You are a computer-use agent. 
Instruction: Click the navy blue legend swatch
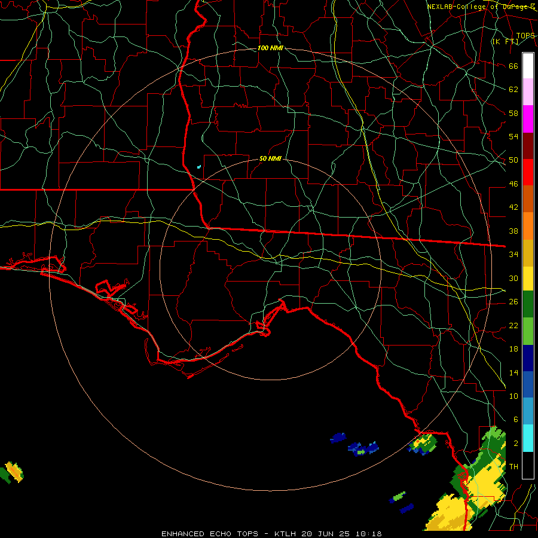tap(528, 358)
